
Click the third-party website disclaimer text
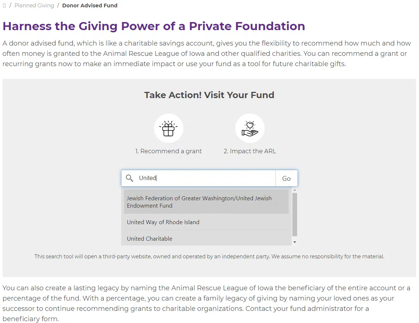tap(209, 256)
